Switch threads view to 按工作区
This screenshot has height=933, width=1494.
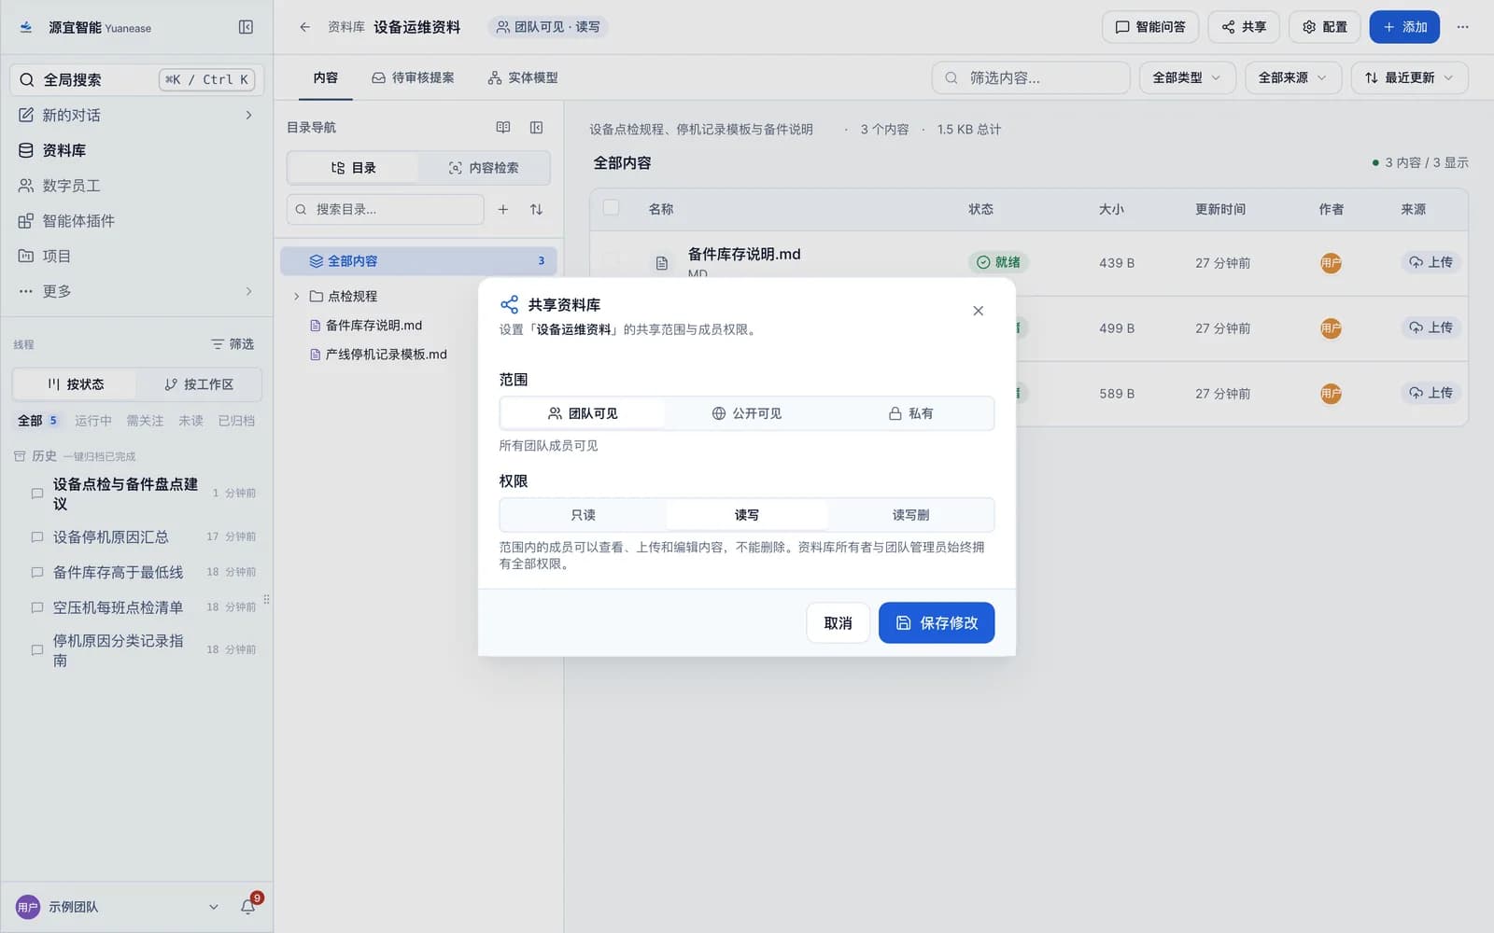coord(198,384)
